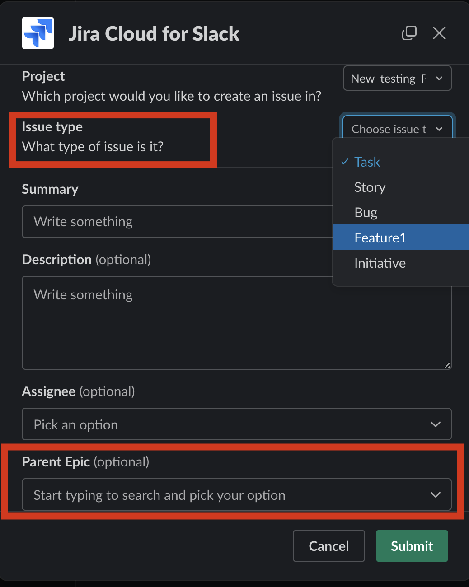
Task: Select Feature1 from the issue type list
Action: click(x=380, y=237)
